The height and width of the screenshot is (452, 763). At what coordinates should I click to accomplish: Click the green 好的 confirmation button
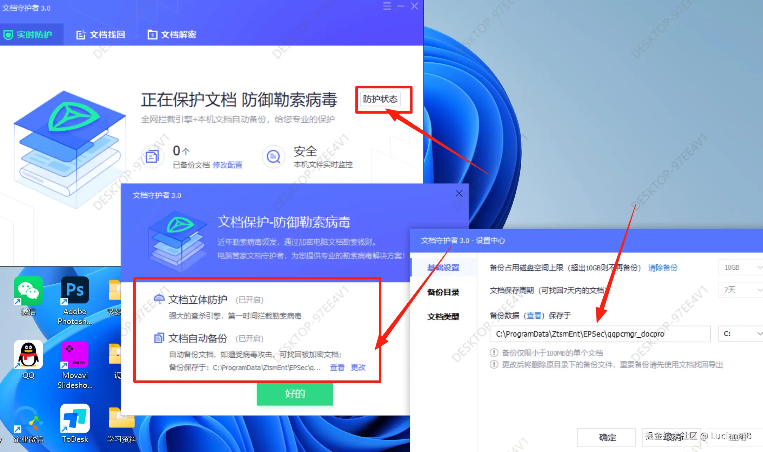[295, 394]
